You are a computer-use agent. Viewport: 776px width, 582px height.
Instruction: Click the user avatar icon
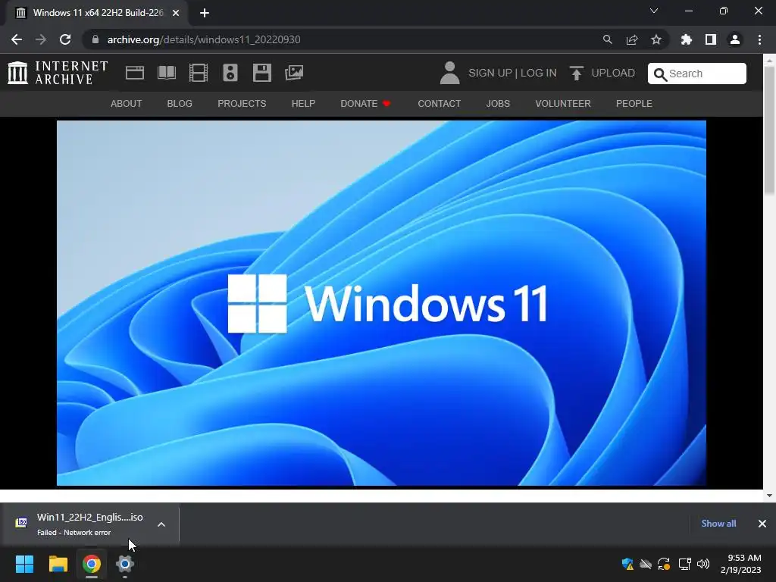449,73
